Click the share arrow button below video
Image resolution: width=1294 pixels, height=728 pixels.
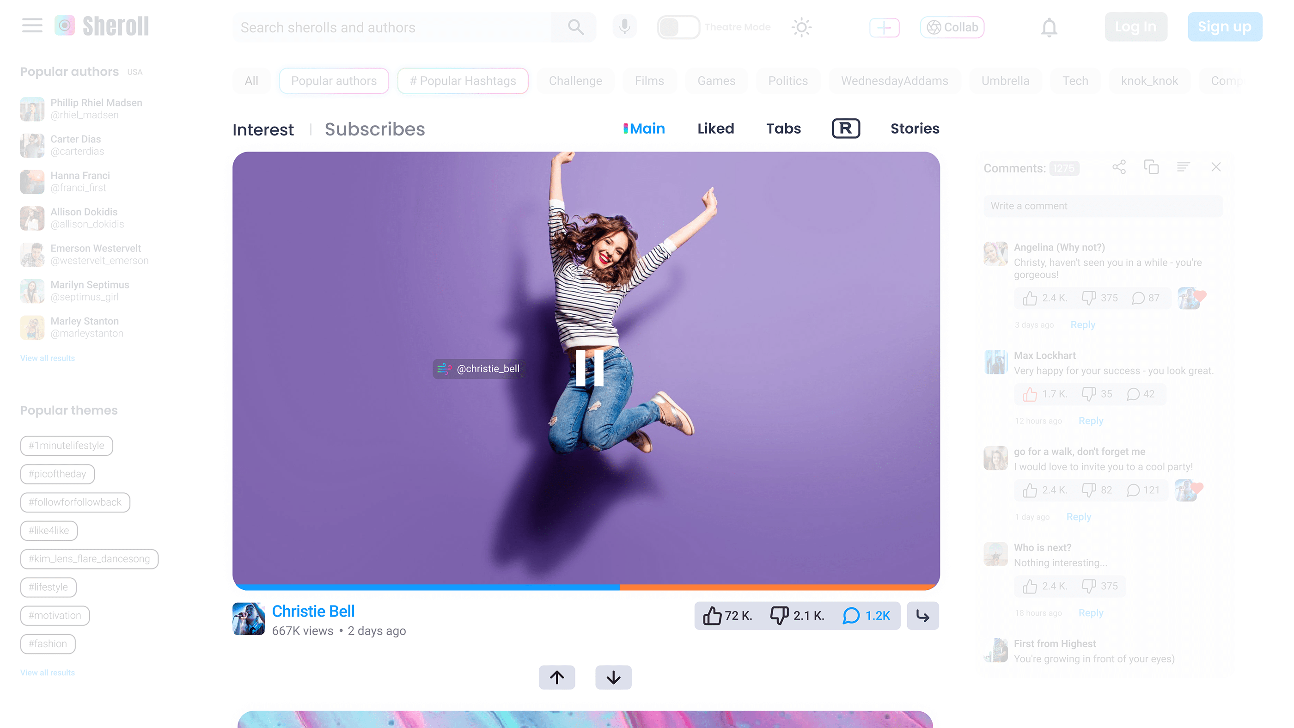coord(922,616)
